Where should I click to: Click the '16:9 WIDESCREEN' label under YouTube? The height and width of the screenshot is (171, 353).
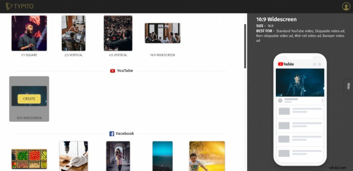click(x=29, y=118)
